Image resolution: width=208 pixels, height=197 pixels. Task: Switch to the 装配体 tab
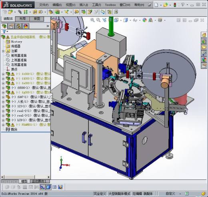point(8,19)
